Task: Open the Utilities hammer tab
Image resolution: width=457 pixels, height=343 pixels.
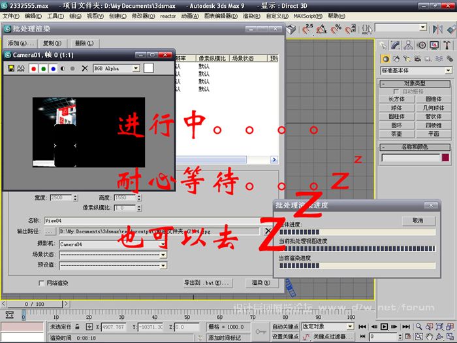Action: coord(447,45)
